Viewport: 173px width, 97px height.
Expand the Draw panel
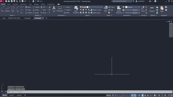(x=12, y=16)
